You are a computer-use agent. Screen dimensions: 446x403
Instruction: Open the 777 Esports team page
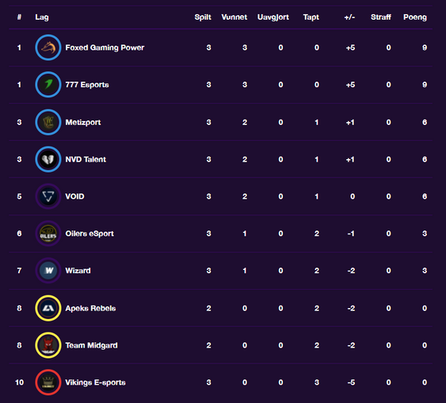(87, 85)
